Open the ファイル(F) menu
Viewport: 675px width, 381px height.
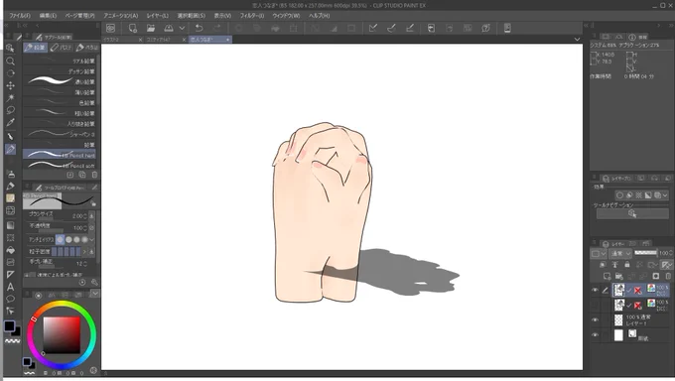(x=20, y=16)
